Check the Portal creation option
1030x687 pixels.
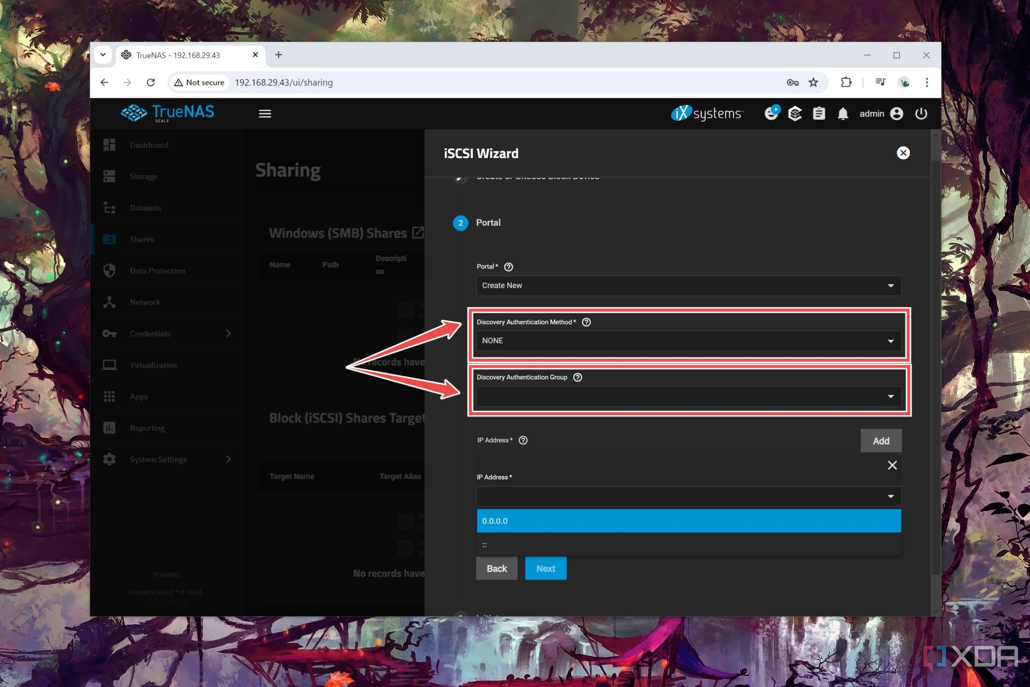(687, 285)
